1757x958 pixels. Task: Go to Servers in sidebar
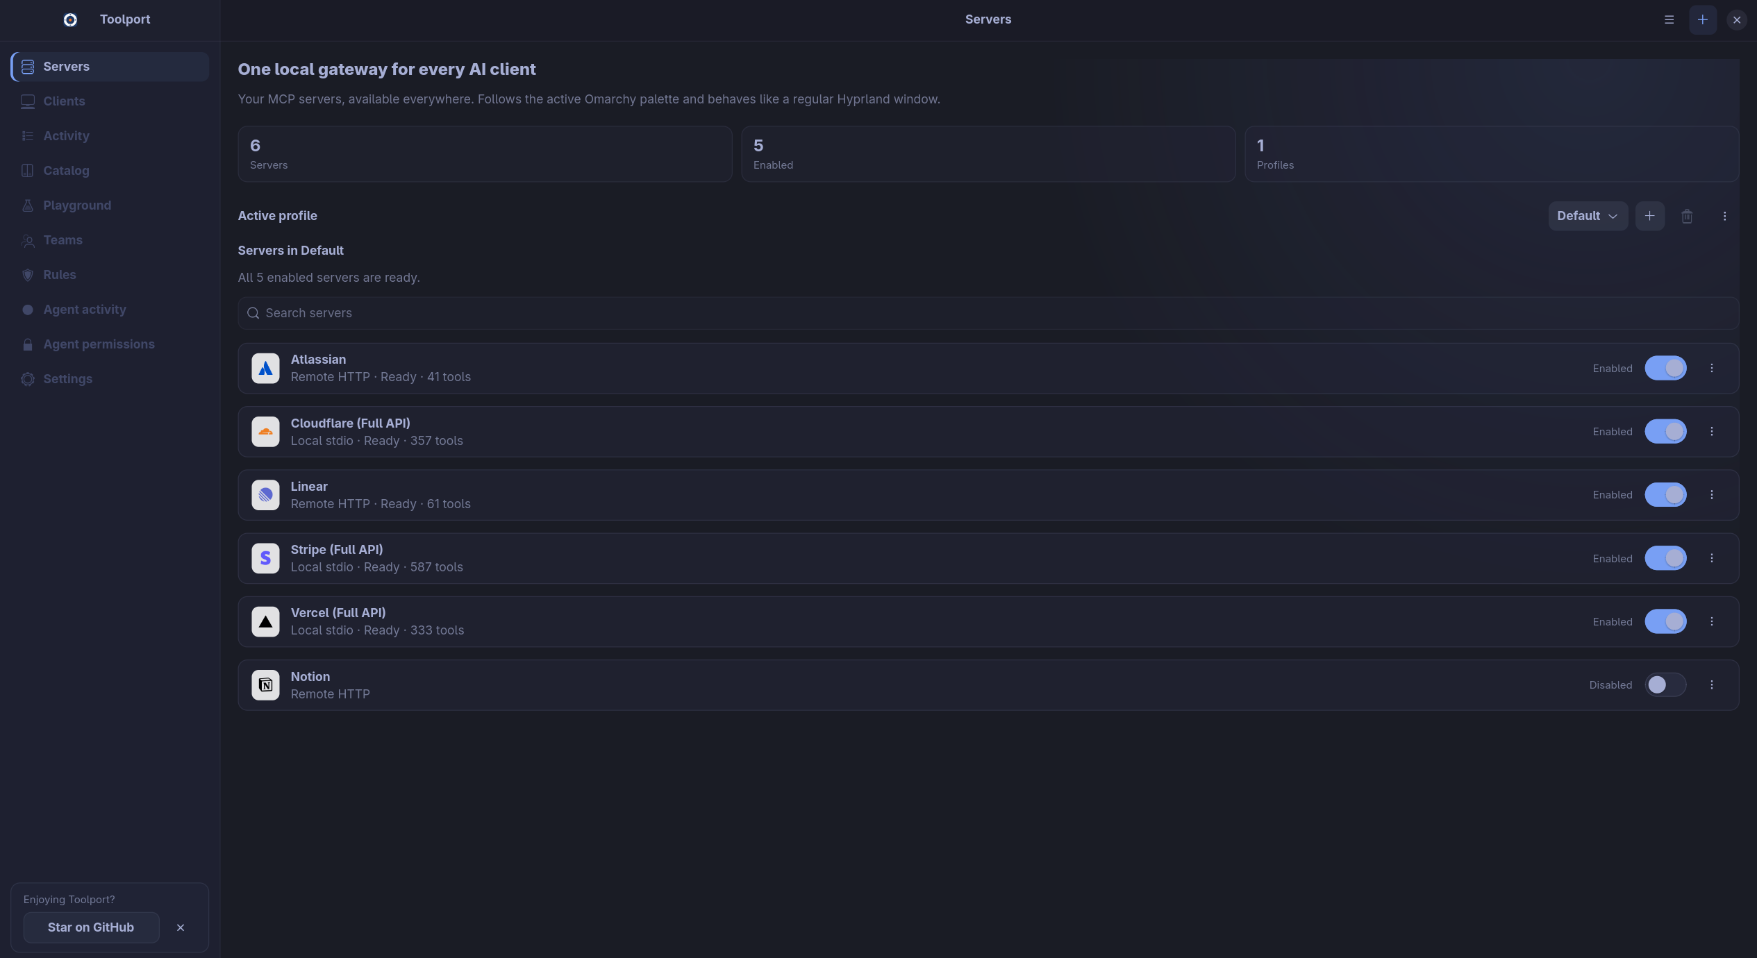pos(110,67)
